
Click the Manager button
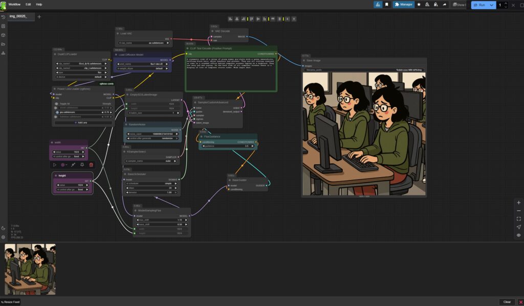point(403,5)
